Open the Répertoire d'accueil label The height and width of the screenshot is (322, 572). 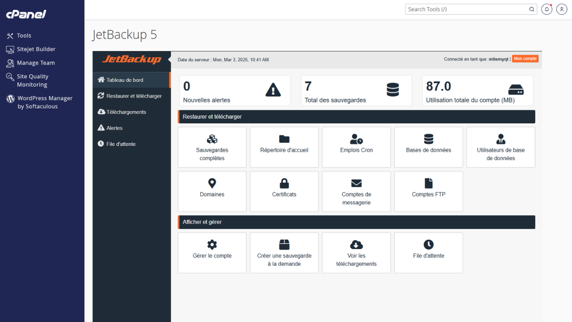284,150
